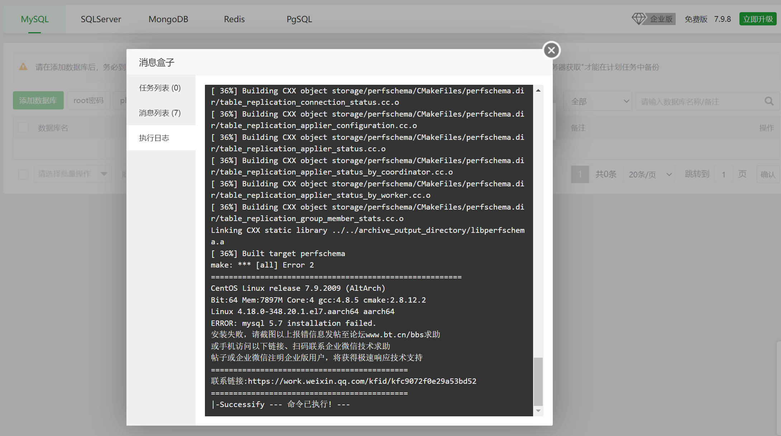This screenshot has height=436, width=781.
Task: Click the root密码 button
Action: click(x=88, y=101)
